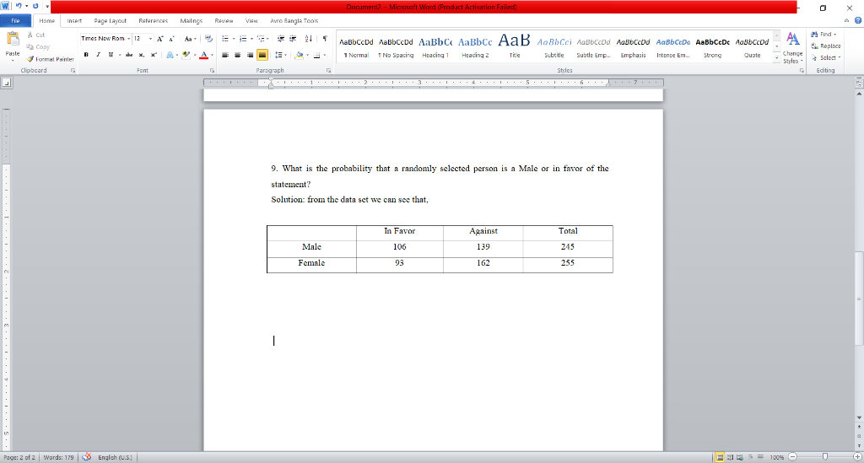
Task: Toggle Italic formatting
Action: point(98,55)
